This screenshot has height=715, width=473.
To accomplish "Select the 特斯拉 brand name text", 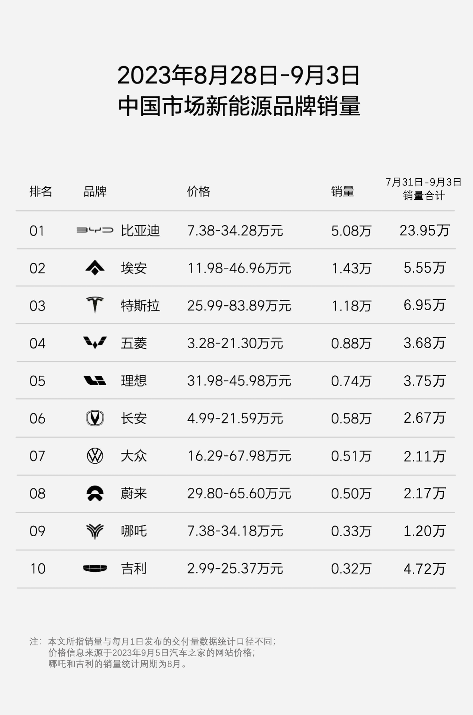I will [140, 306].
